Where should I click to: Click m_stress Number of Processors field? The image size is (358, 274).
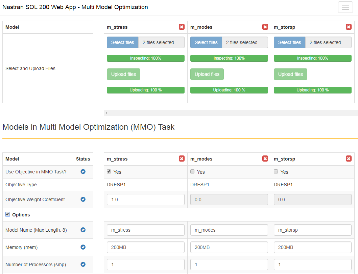[x=146, y=265]
